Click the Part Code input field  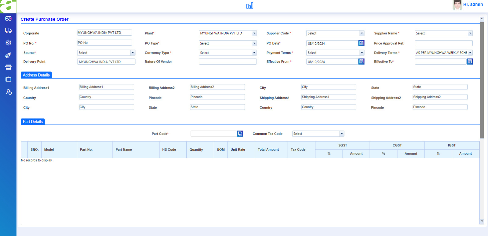coord(214,134)
